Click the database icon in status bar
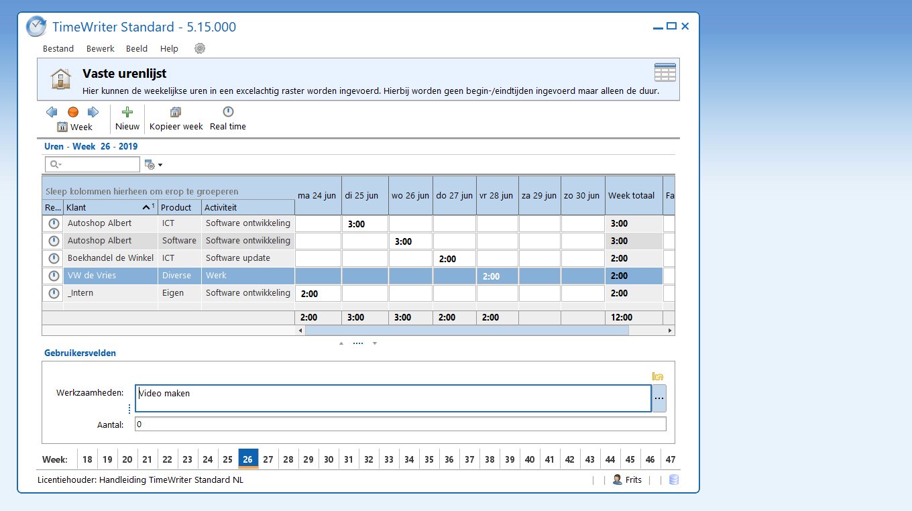This screenshot has width=912, height=511. 674,479
